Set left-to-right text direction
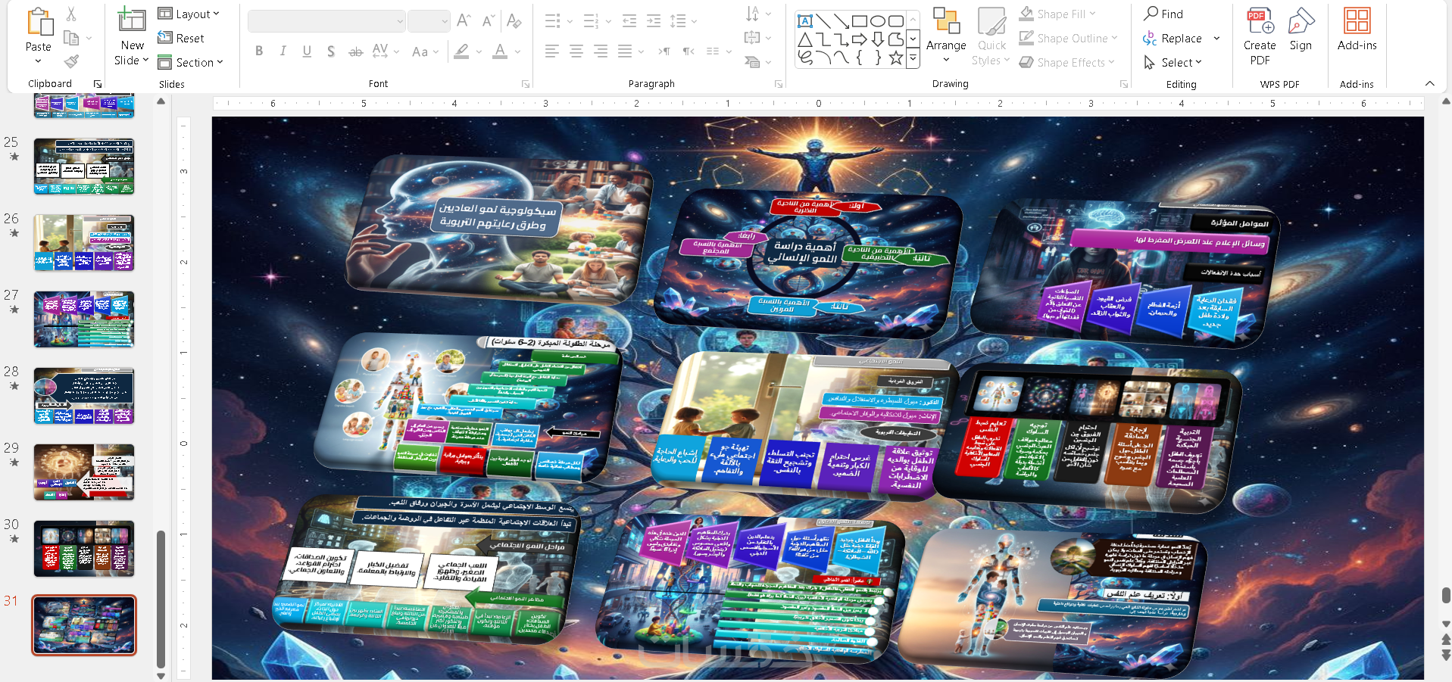The image size is (1452, 682). click(x=664, y=51)
